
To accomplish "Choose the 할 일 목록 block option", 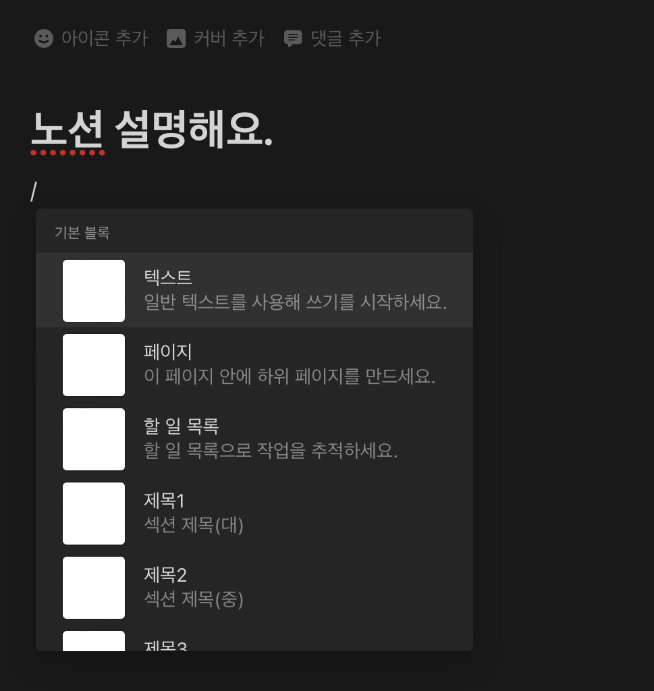I will pyautogui.click(x=254, y=439).
